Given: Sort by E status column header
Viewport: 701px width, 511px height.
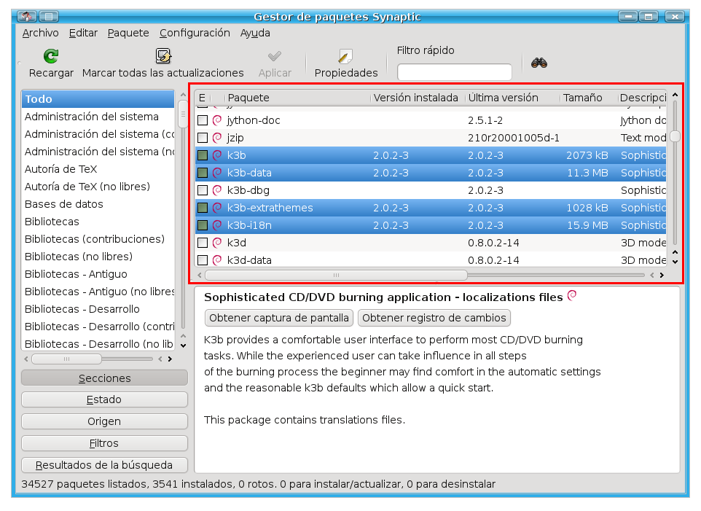Looking at the screenshot, I should [x=203, y=98].
